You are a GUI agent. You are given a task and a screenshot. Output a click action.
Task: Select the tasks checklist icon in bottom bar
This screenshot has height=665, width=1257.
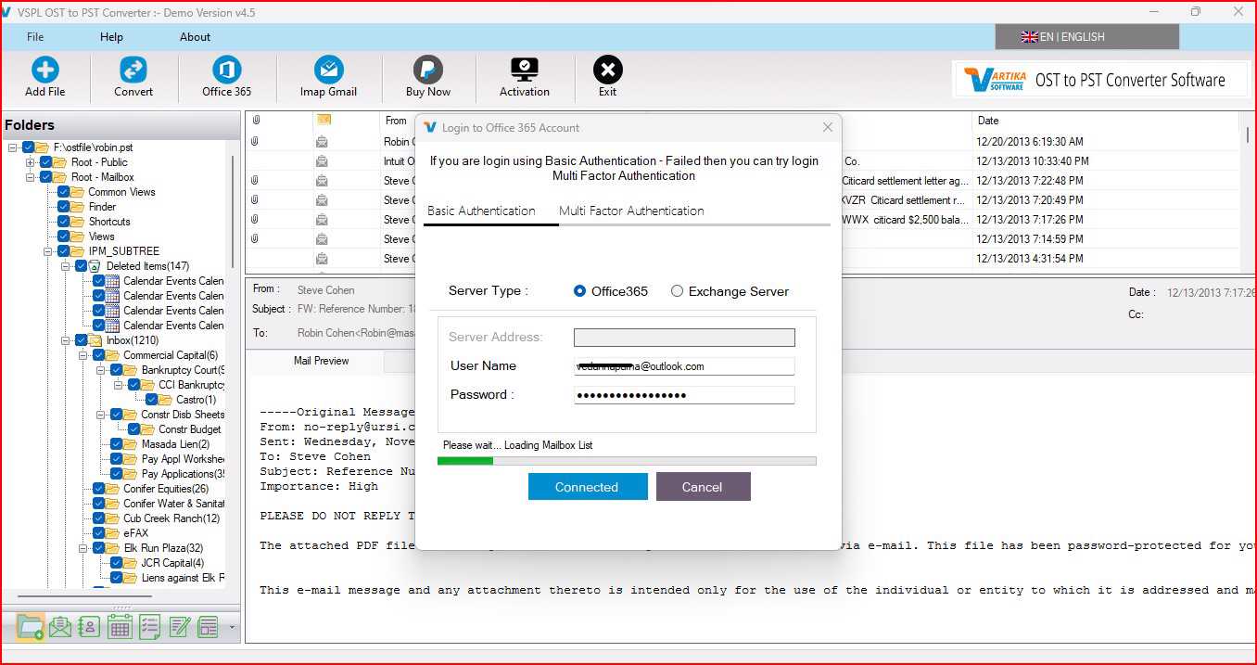tap(149, 627)
